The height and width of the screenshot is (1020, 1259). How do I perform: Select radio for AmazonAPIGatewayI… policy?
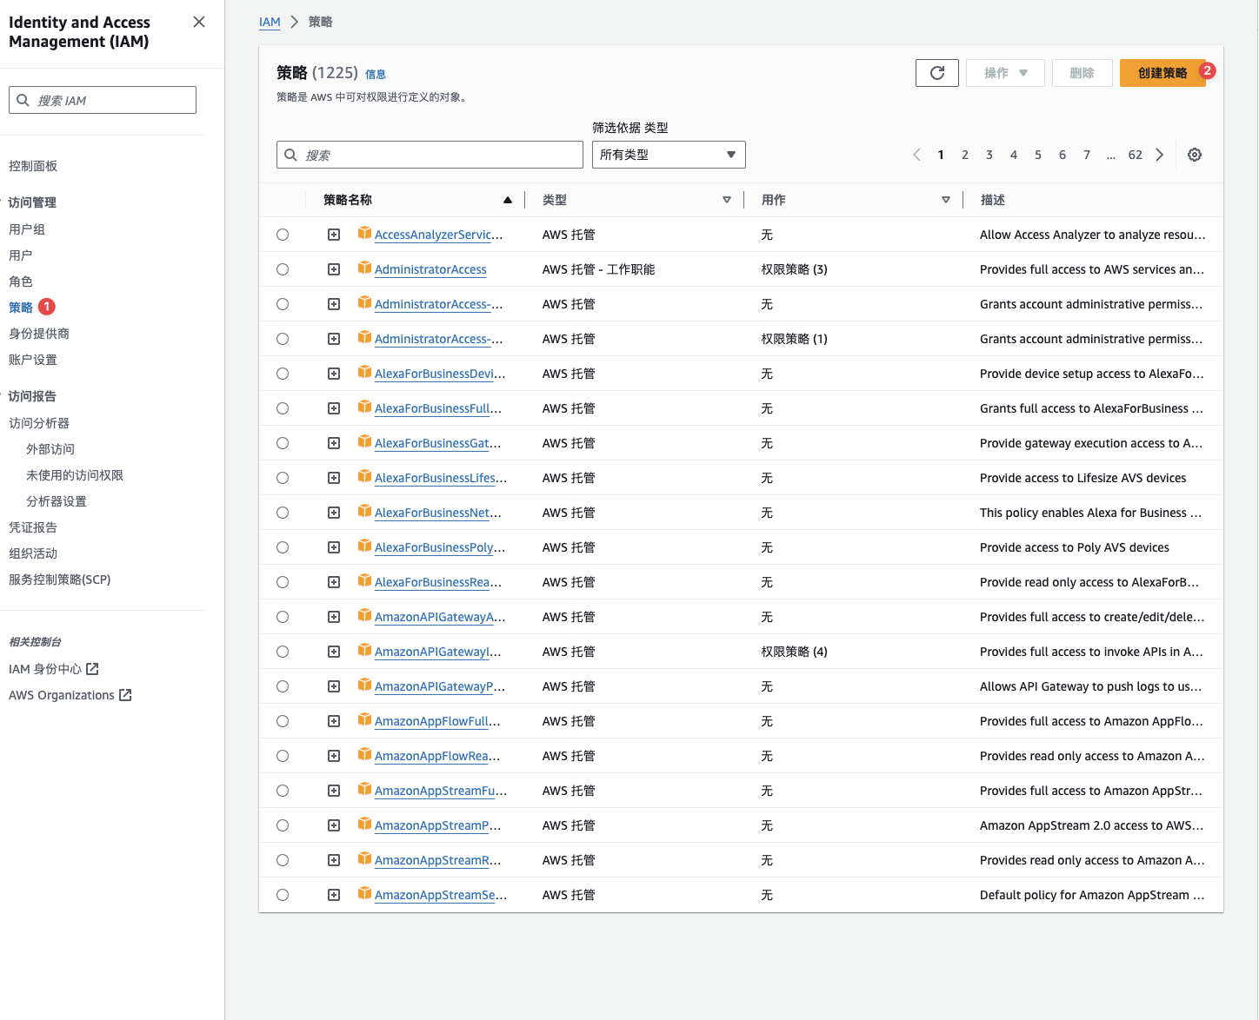tap(283, 652)
